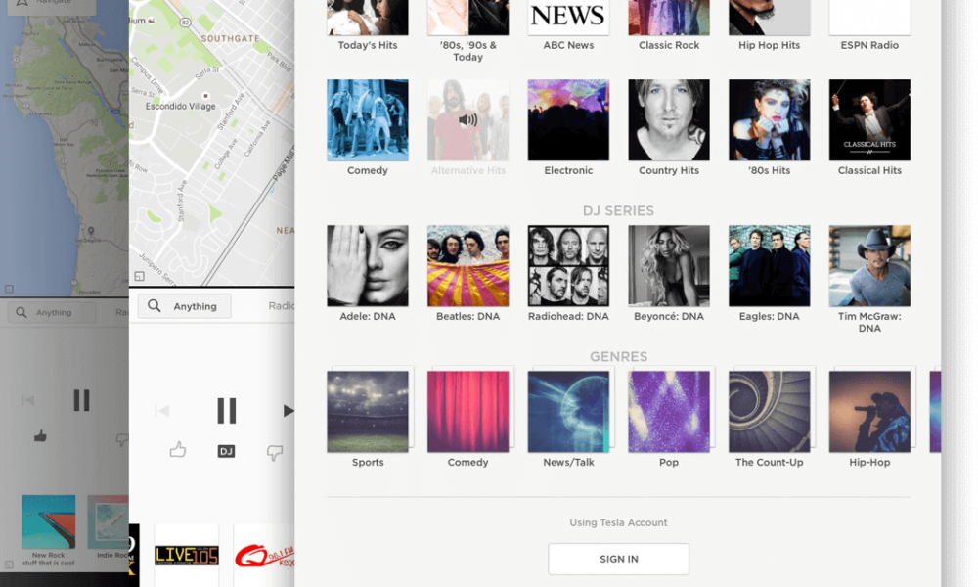Skip to next track in white media panel
Image resolution: width=978 pixels, height=587 pixels.
[x=289, y=411]
